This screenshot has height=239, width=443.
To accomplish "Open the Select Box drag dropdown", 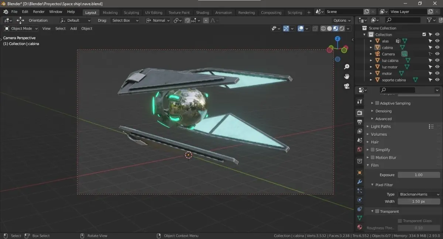I will click(125, 20).
